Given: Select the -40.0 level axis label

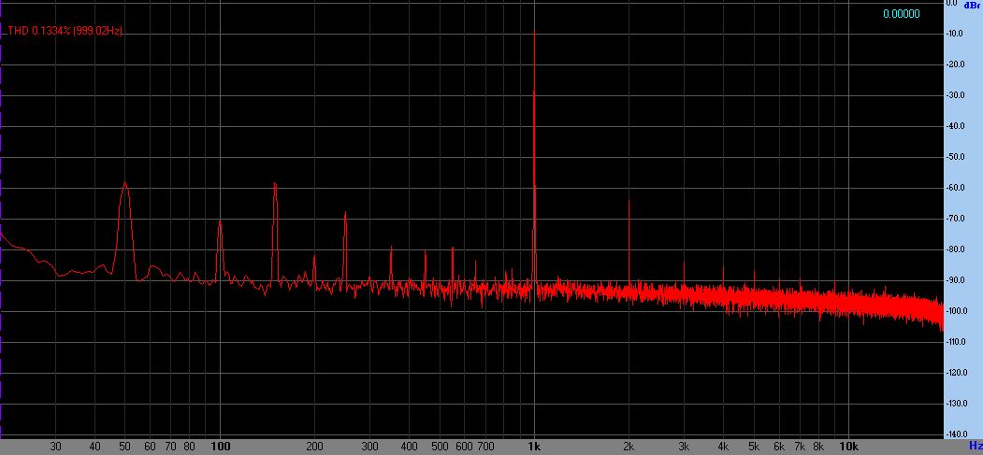Looking at the screenshot, I should [x=954, y=126].
